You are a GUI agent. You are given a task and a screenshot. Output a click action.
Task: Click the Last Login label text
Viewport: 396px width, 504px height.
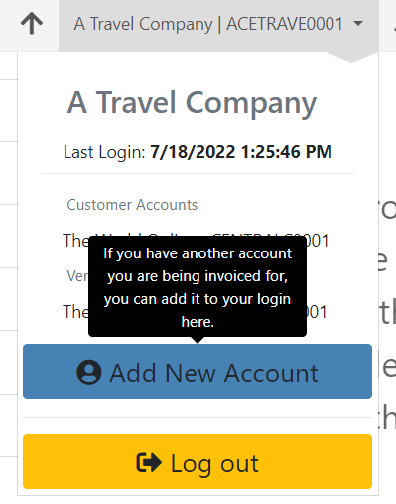[x=104, y=152]
